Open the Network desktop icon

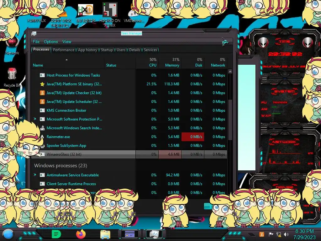[12, 46]
